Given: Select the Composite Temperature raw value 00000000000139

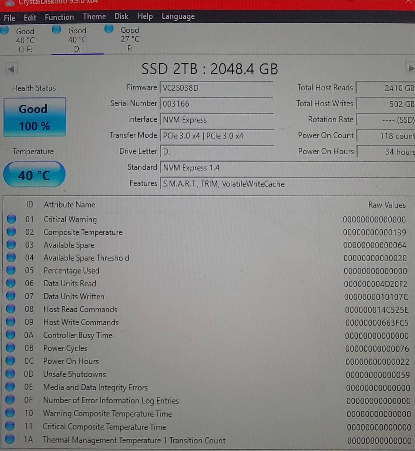Looking at the screenshot, I should (375, 232).
